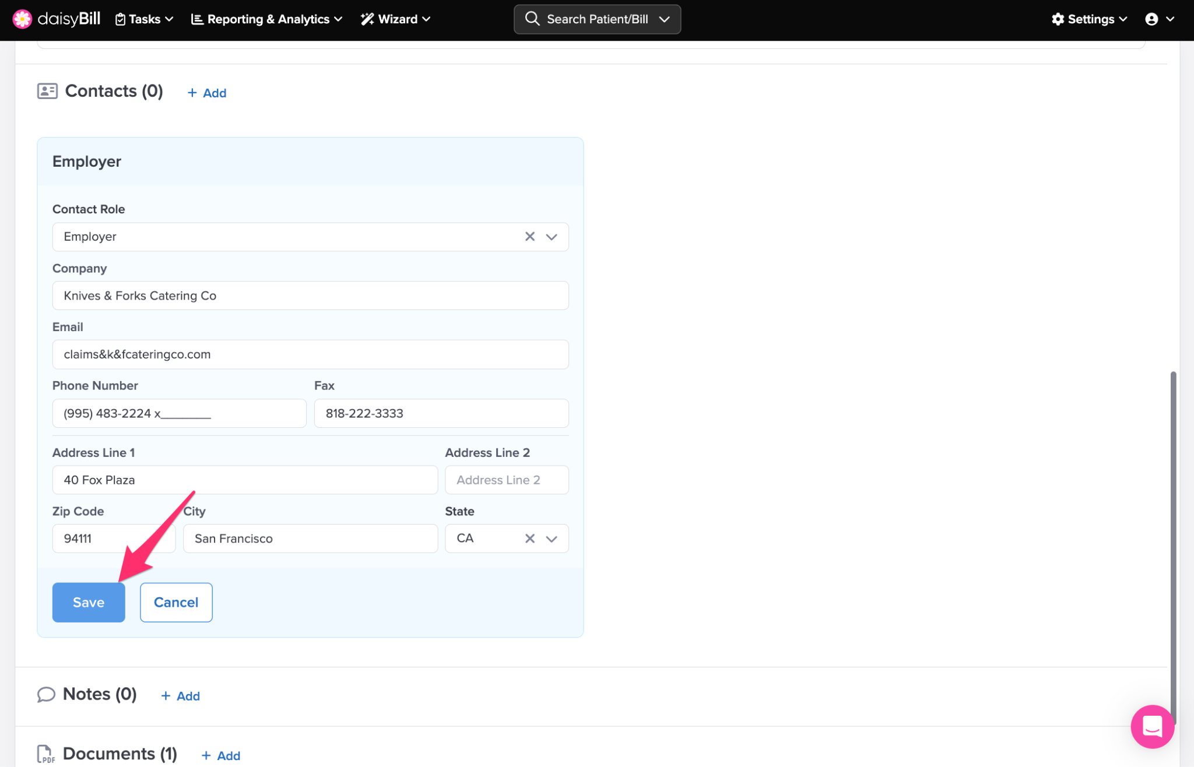The image size is (1194, 767).
Task: Click the Contacts card icon
Action: tap(47, 91)
